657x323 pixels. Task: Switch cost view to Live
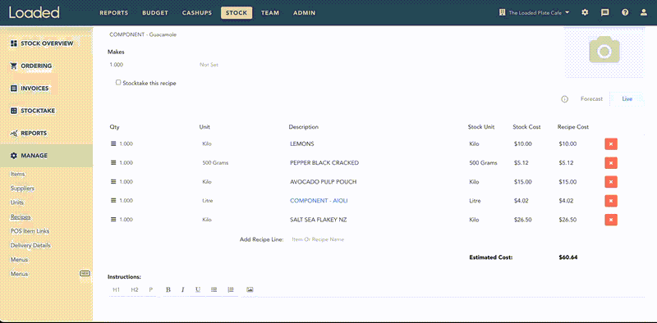click(627, 99)
